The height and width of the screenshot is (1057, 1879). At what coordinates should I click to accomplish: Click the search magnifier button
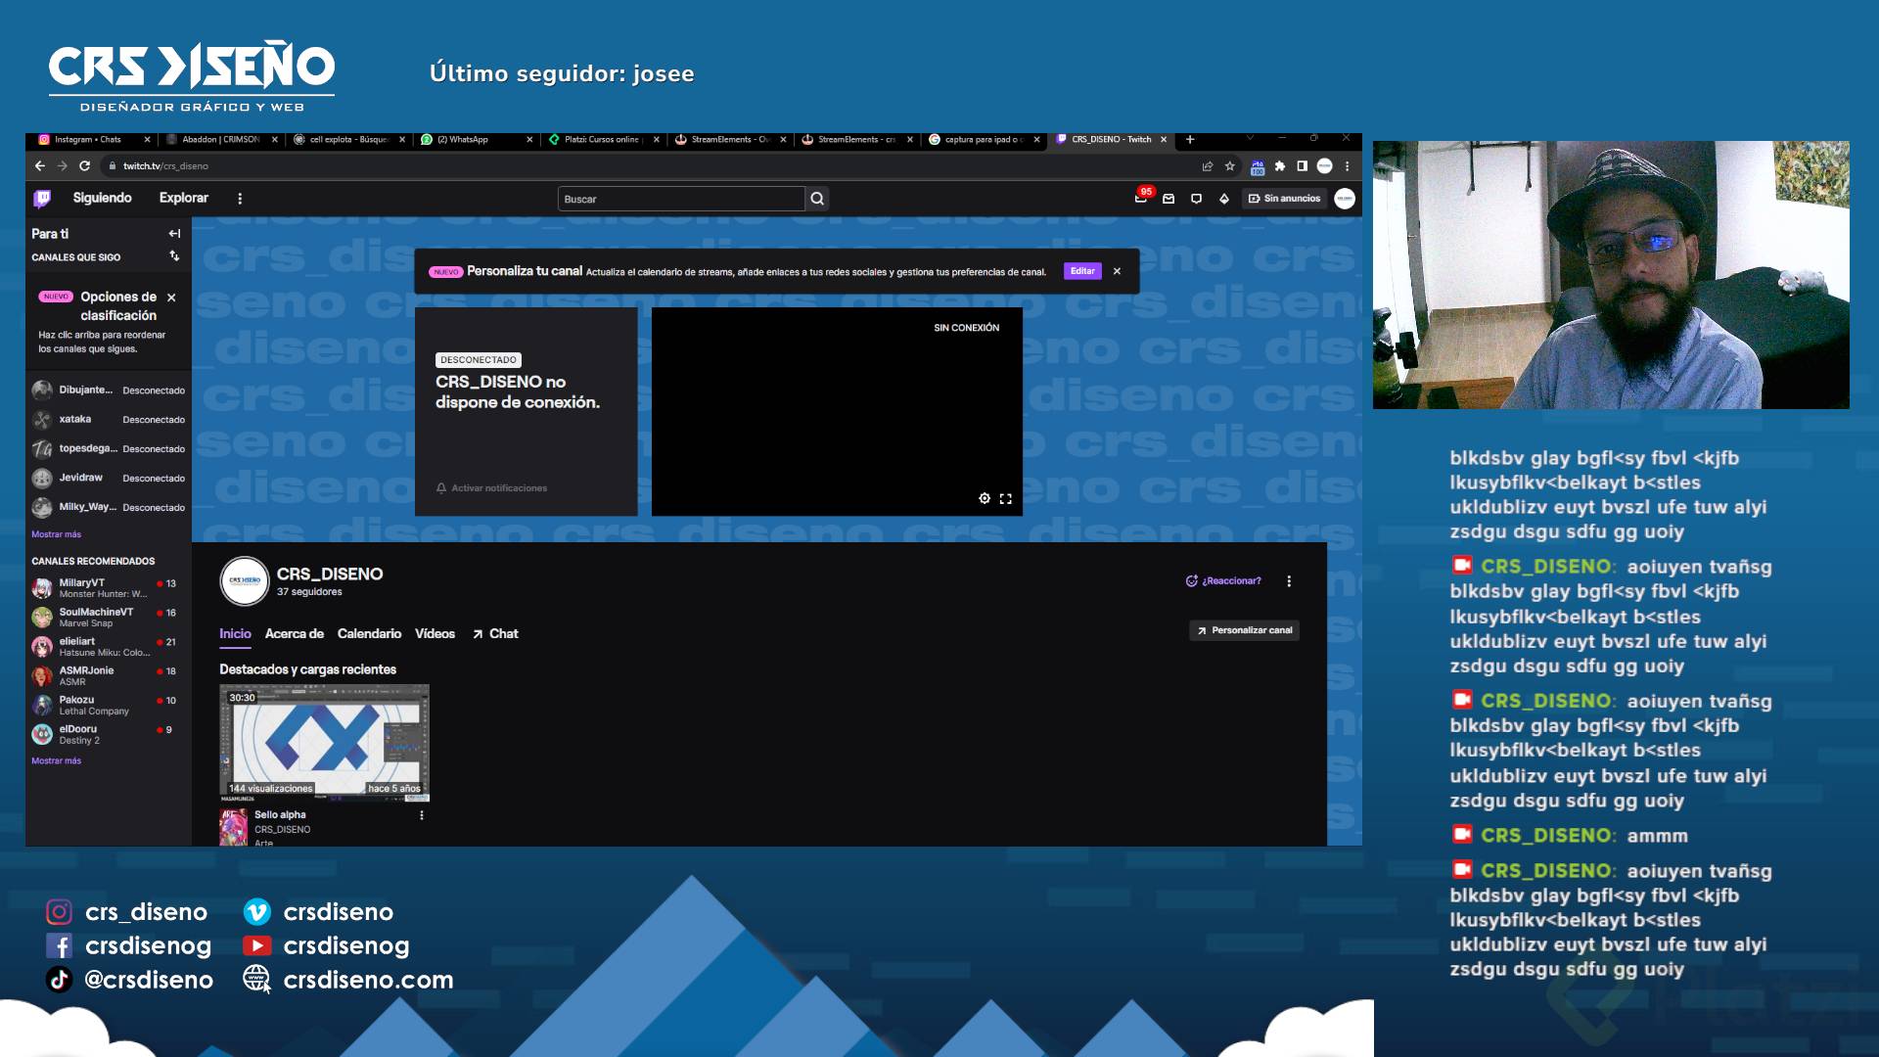tap(817, 199)
